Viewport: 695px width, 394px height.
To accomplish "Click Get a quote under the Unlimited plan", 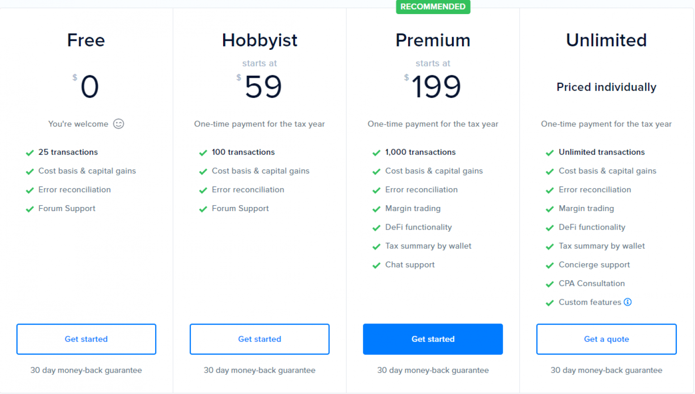I will (606, 339).
